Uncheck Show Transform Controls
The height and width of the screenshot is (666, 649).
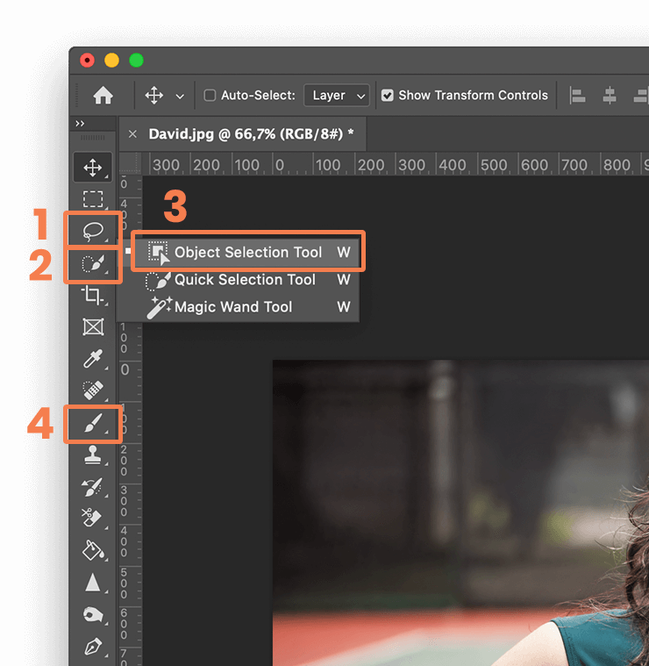[387, 95]
